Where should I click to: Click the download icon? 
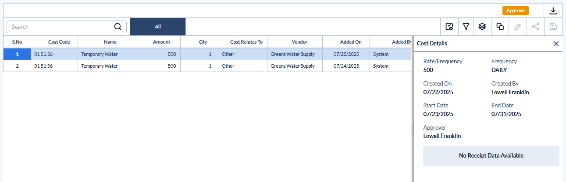553,11
